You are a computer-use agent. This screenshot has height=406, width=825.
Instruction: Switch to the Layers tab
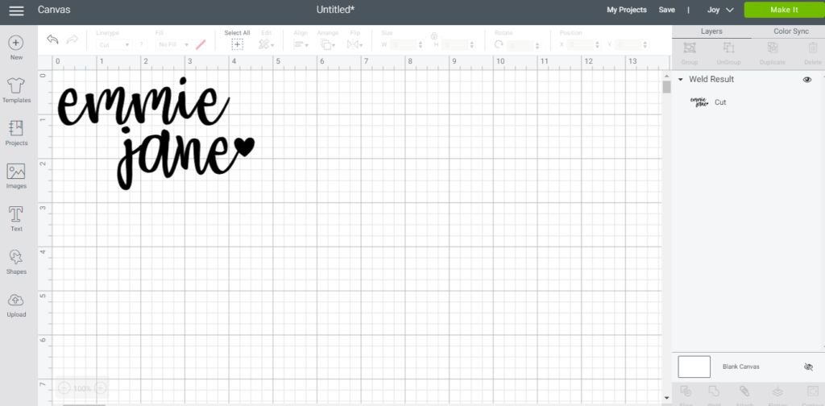pos(711,31)
